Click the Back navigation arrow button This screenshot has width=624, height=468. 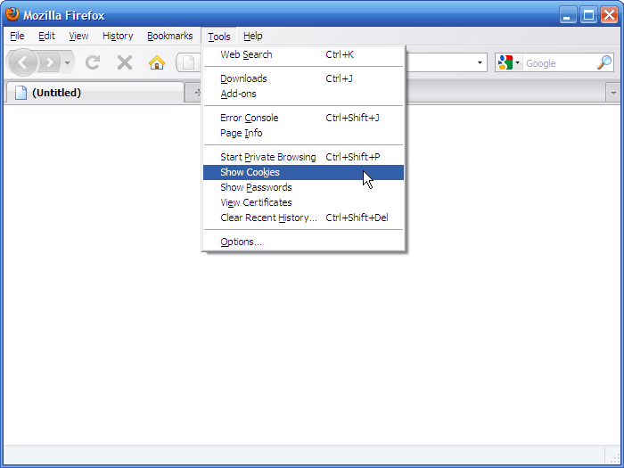coord(22,62)
